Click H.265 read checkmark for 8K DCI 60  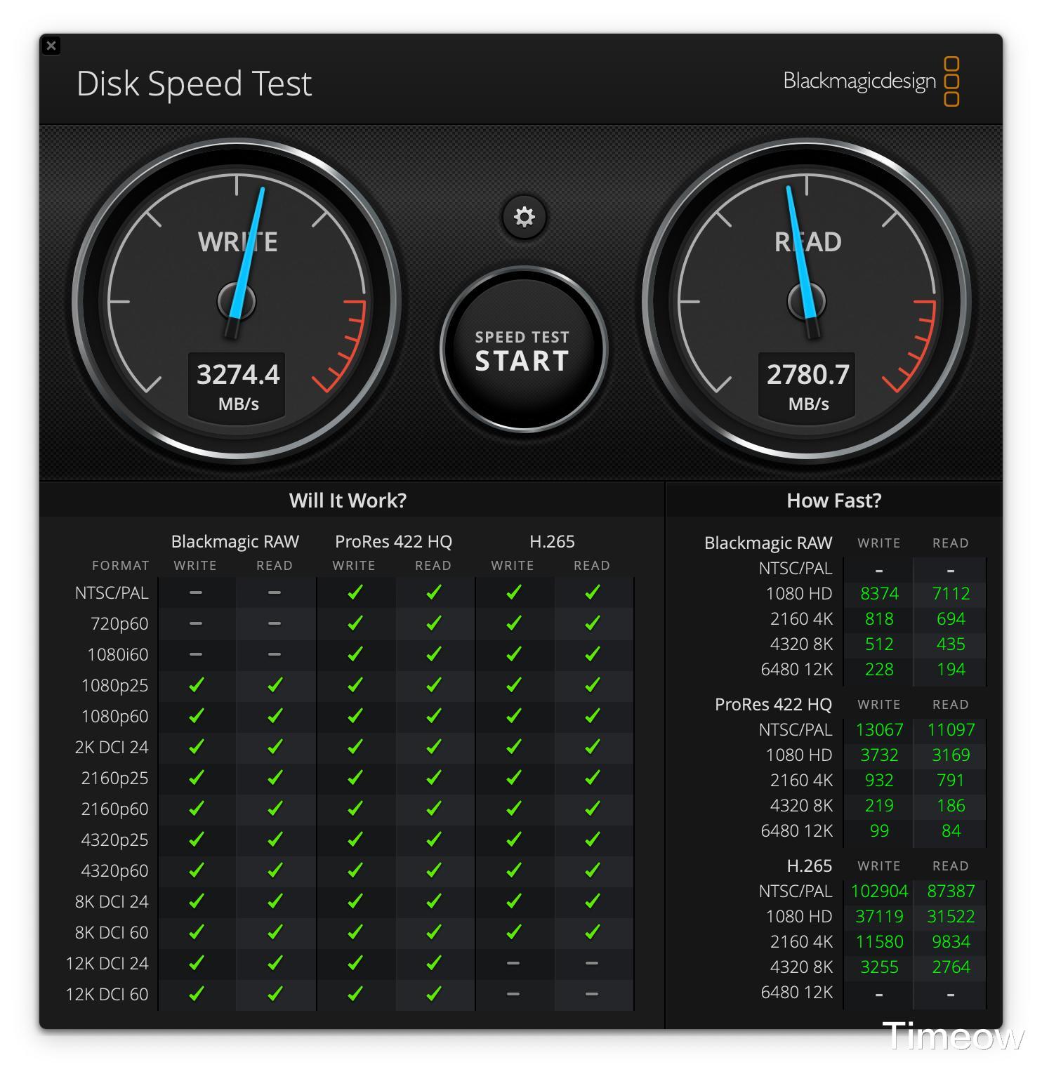[592, 932]
